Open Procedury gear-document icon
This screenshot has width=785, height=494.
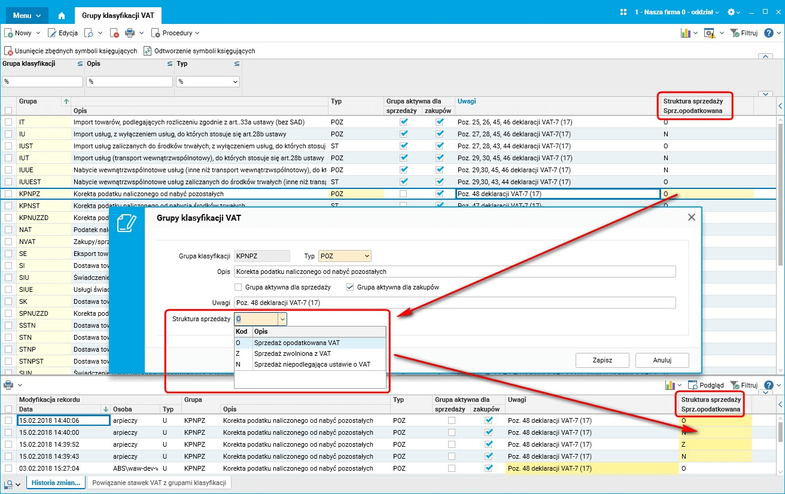coord(156,33)
